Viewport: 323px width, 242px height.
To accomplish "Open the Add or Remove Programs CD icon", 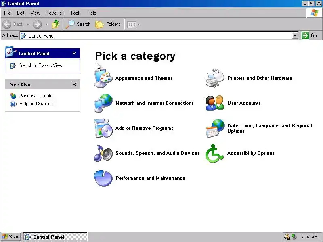I will tap(103, 128).
